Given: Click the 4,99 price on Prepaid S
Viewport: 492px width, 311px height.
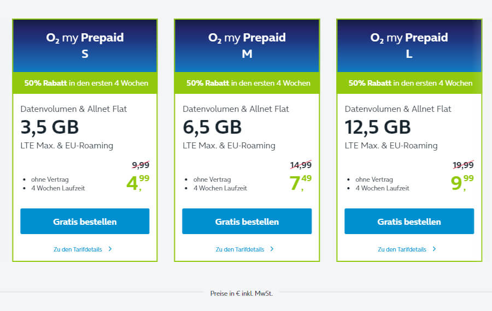Looking at the screenshot, I should pos(137,183).
